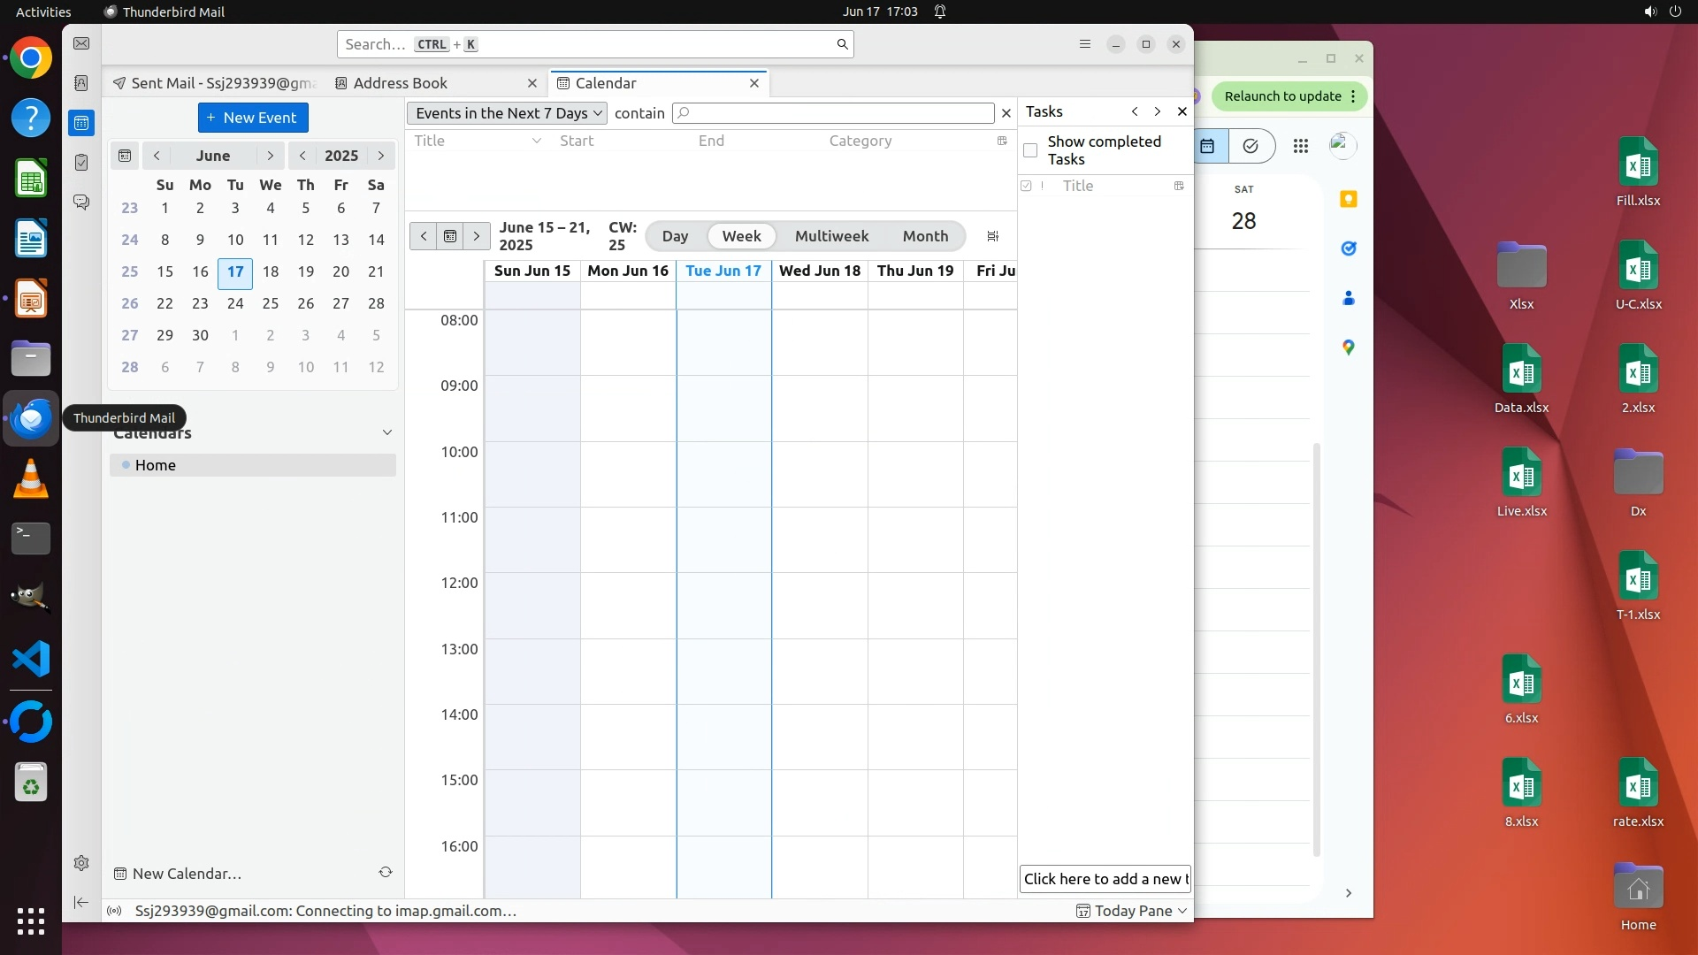Switch to the Address Book tab

401,83
